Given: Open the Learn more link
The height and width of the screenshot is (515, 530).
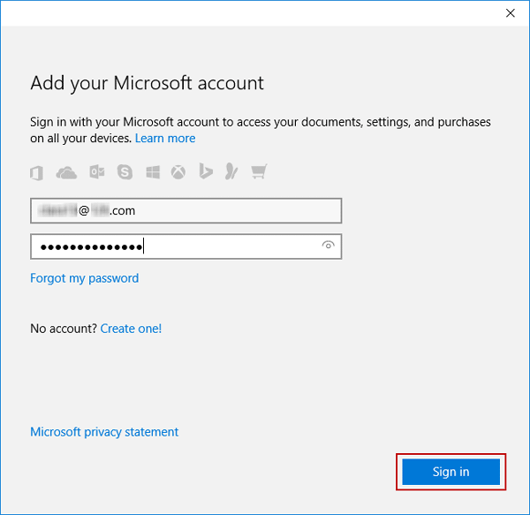Looking at the screenshot, I should click(x=165, y=138).
